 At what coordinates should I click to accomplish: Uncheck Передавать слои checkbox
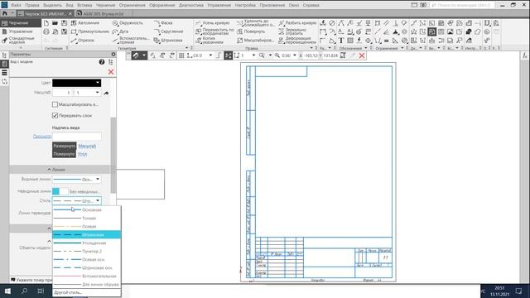55,116
